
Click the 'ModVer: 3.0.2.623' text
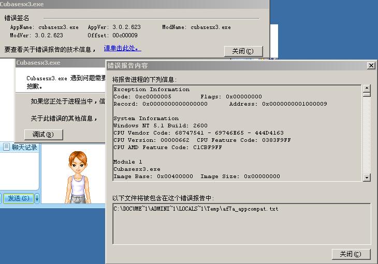click(36, 35)
